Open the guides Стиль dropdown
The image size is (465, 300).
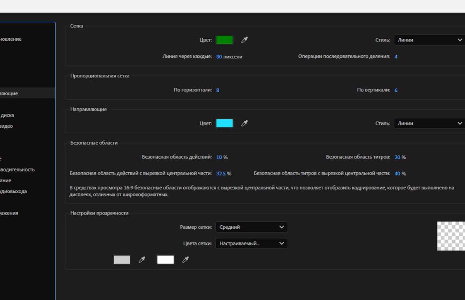429,123
